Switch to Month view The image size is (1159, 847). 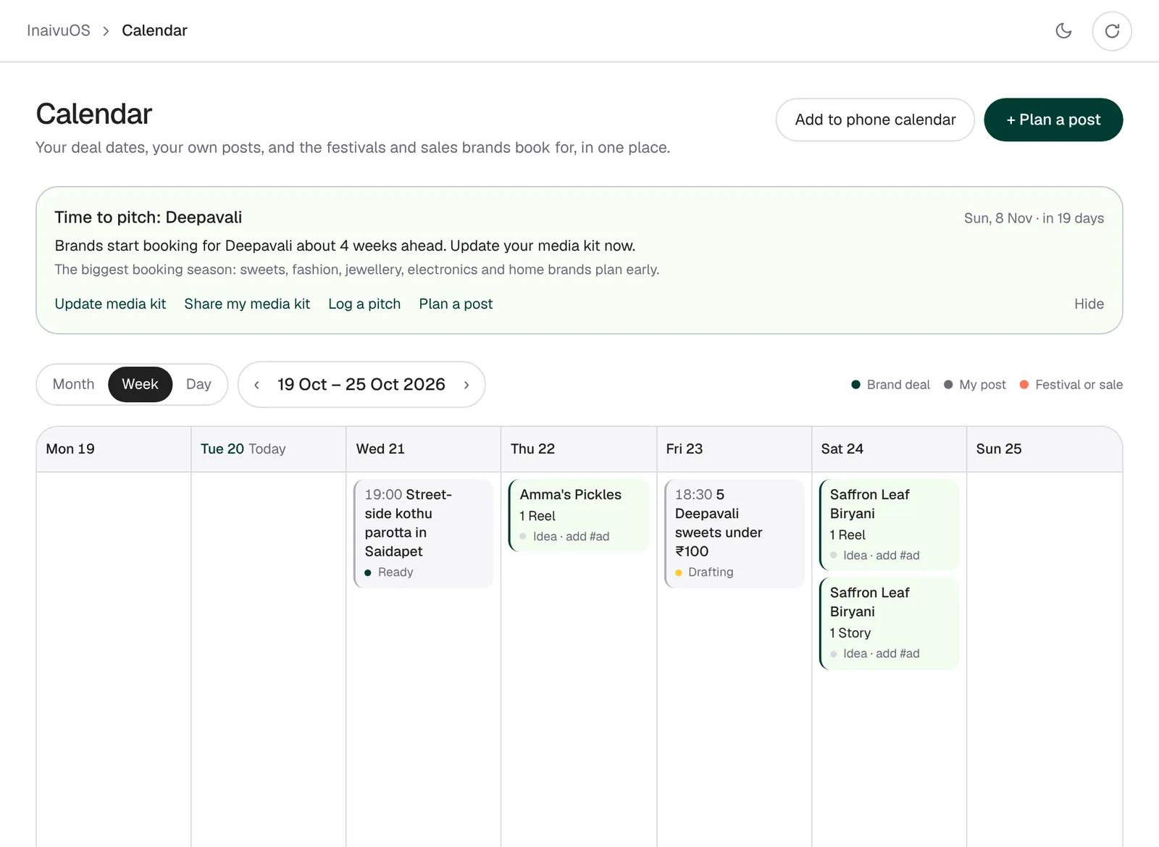point(73,384)
